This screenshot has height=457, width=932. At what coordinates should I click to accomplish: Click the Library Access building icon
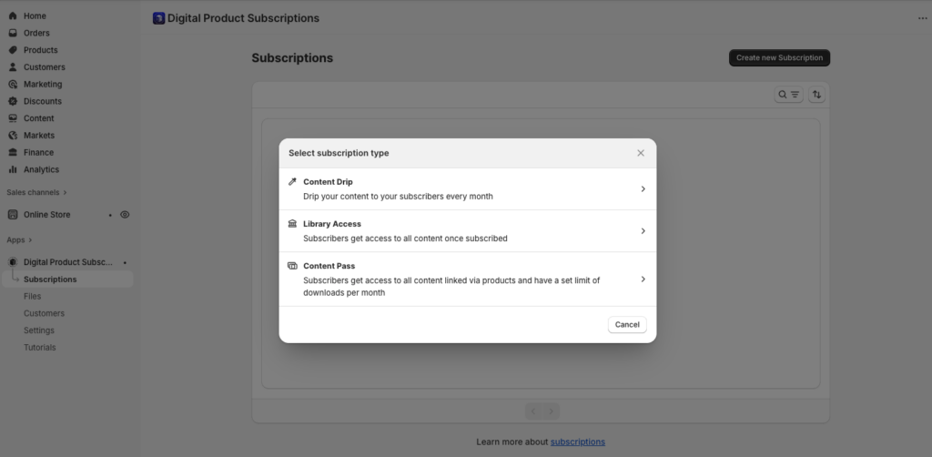(292, 223)
